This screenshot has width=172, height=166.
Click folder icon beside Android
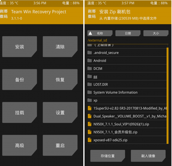(90, 60)
